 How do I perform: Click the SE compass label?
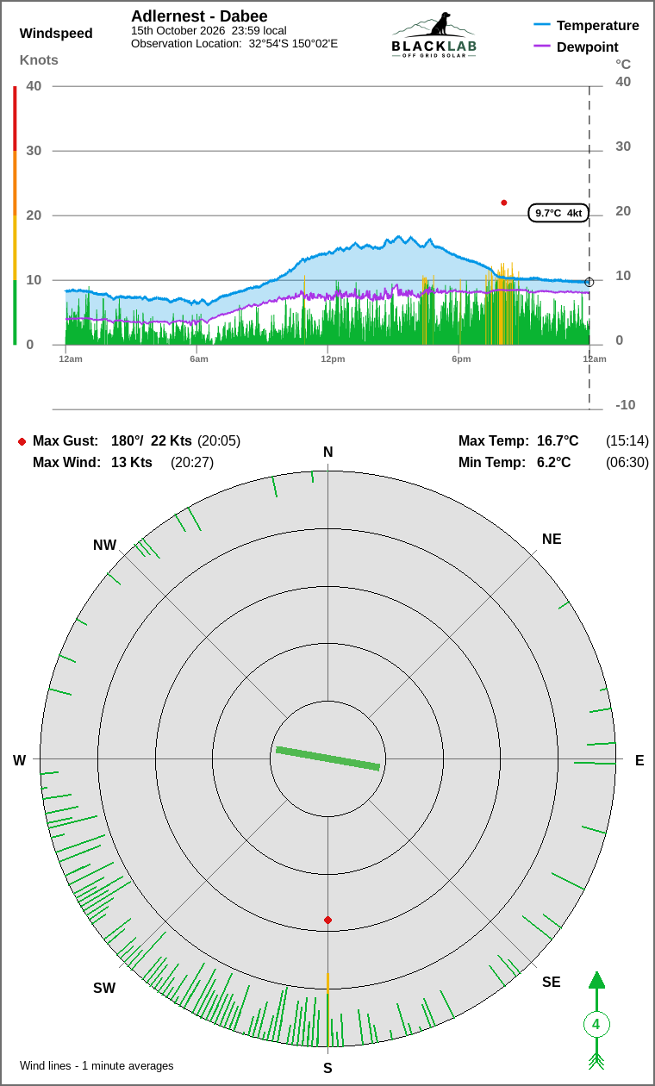552,982
